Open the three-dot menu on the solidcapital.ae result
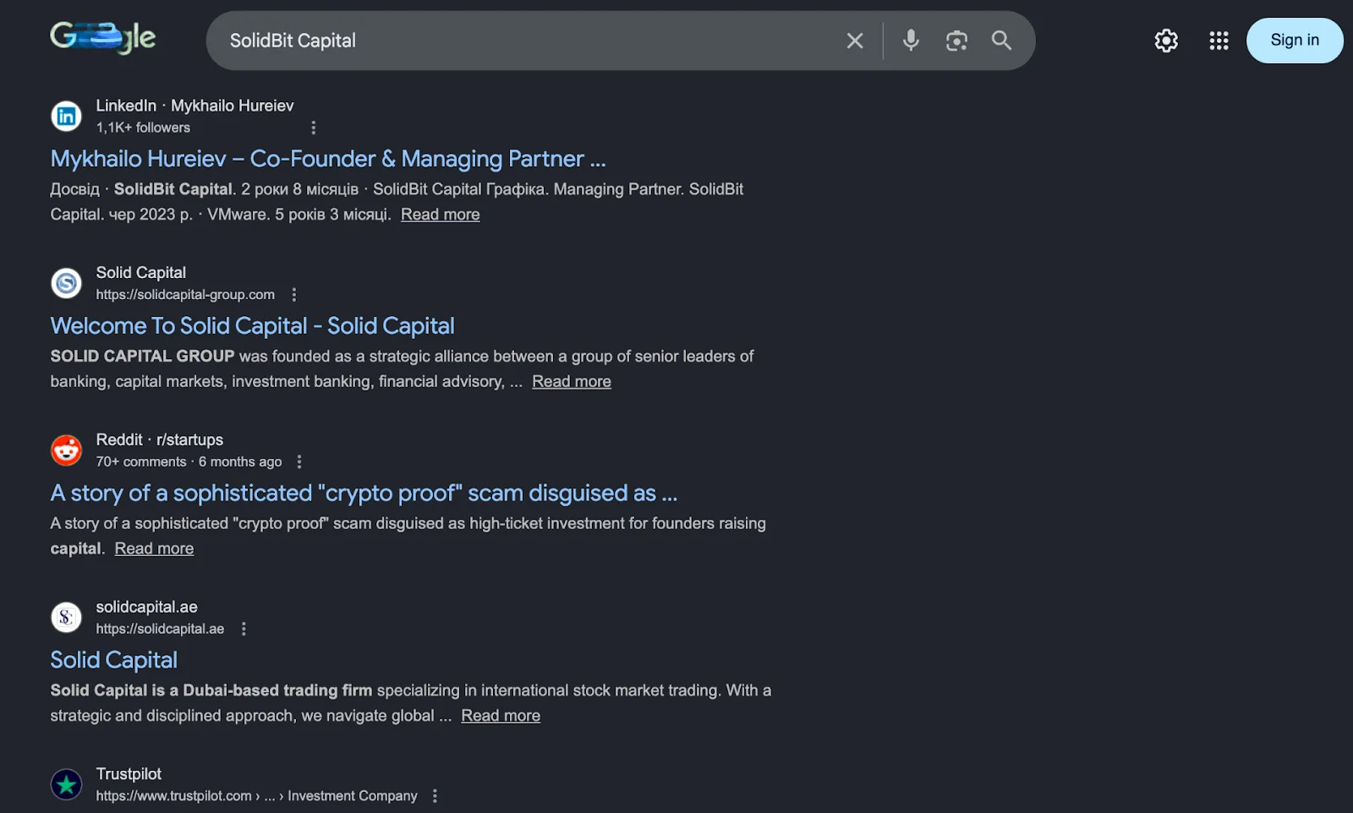1353x813 pixels. click(243, 628)
